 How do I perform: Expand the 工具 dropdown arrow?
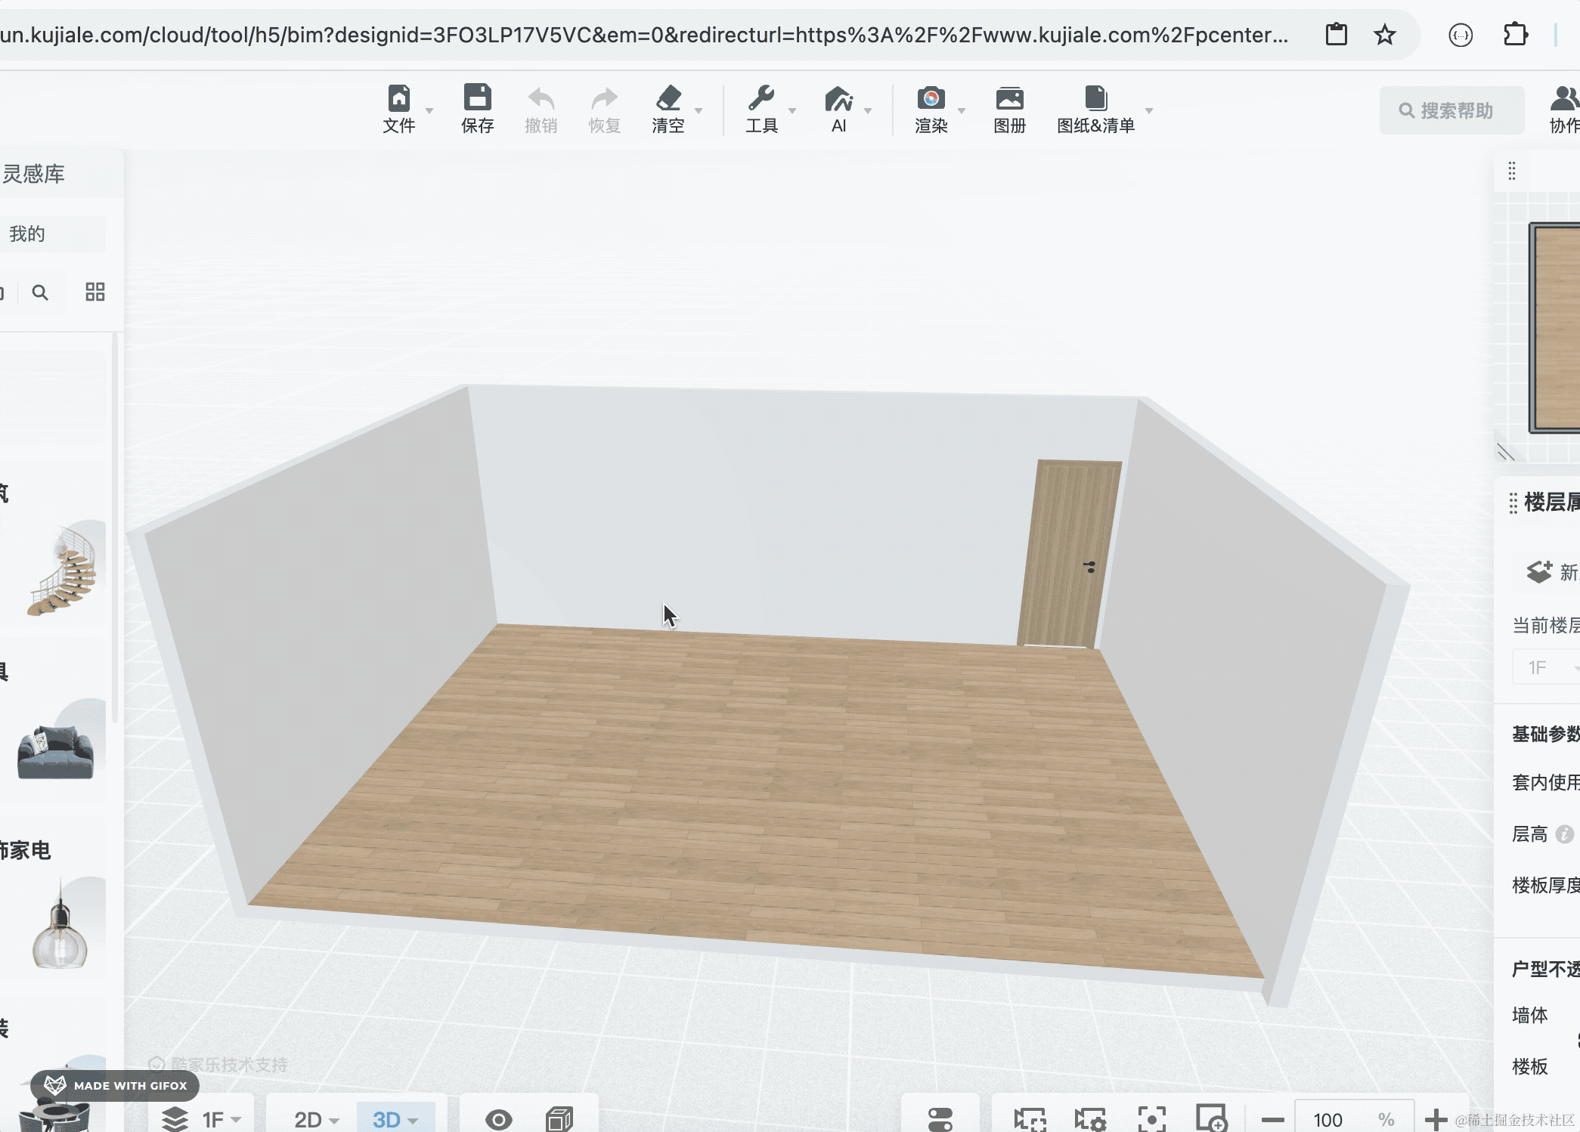[x=792, y=111]
